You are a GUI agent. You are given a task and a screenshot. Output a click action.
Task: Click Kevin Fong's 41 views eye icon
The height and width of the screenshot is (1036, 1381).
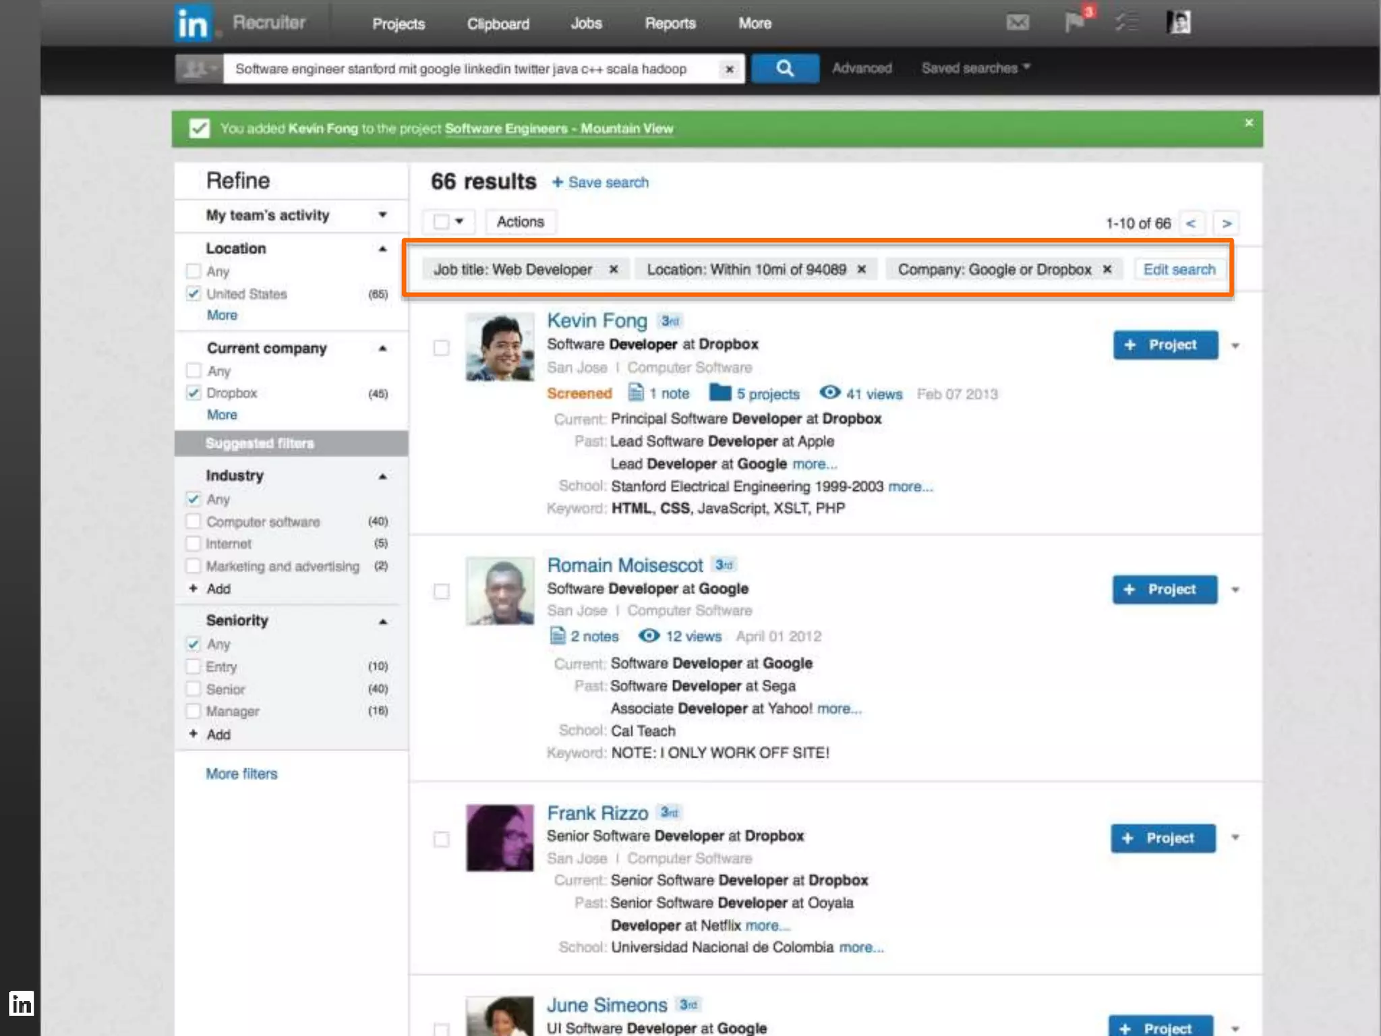(829, 393)
